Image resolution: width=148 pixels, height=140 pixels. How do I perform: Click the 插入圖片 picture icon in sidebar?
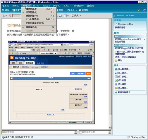click(x=116, y=73)
